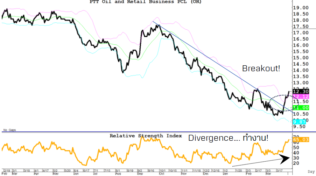Click the RSI axis value 50
Screen dimensions: 316x176
(296, 148)
